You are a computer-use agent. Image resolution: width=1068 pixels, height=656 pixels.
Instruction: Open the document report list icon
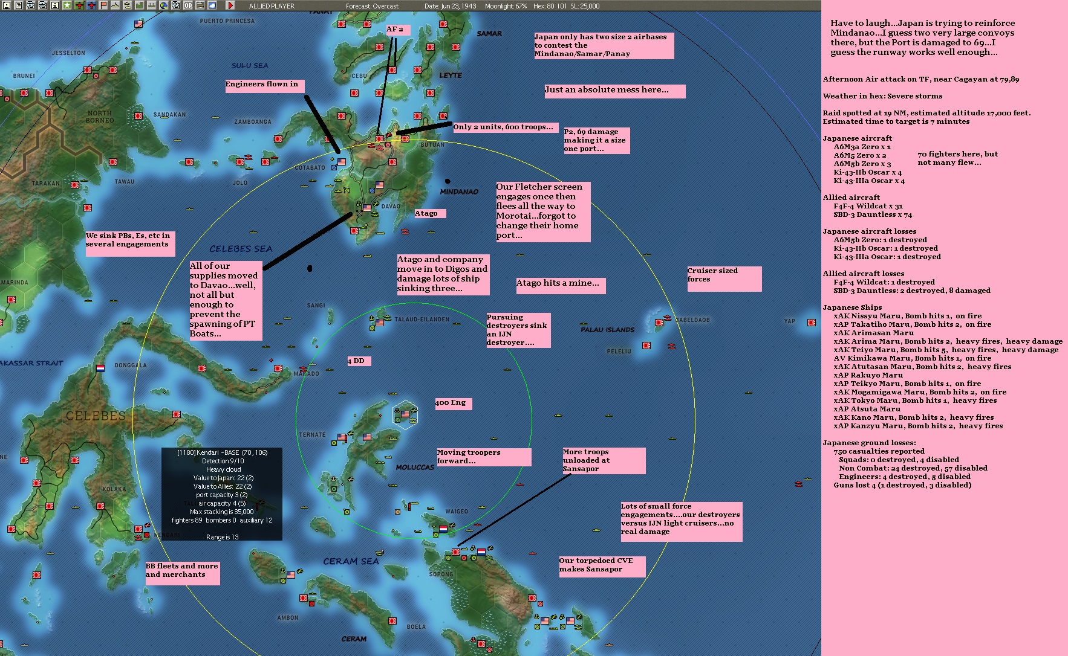pyautogui.click(x=19, y=5)
